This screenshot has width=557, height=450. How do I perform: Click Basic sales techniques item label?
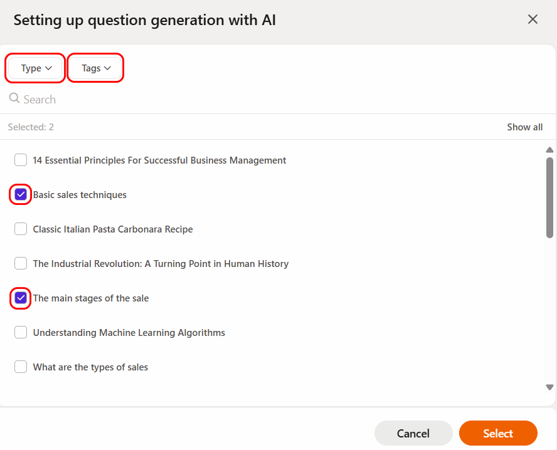coord(80,195)
